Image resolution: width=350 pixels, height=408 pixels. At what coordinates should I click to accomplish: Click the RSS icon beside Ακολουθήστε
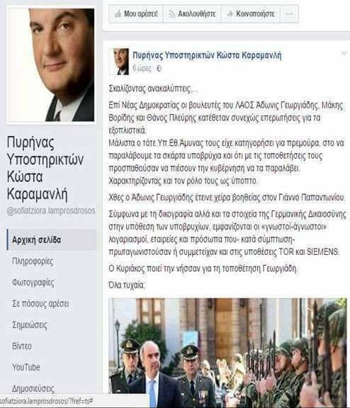point(171,14)
